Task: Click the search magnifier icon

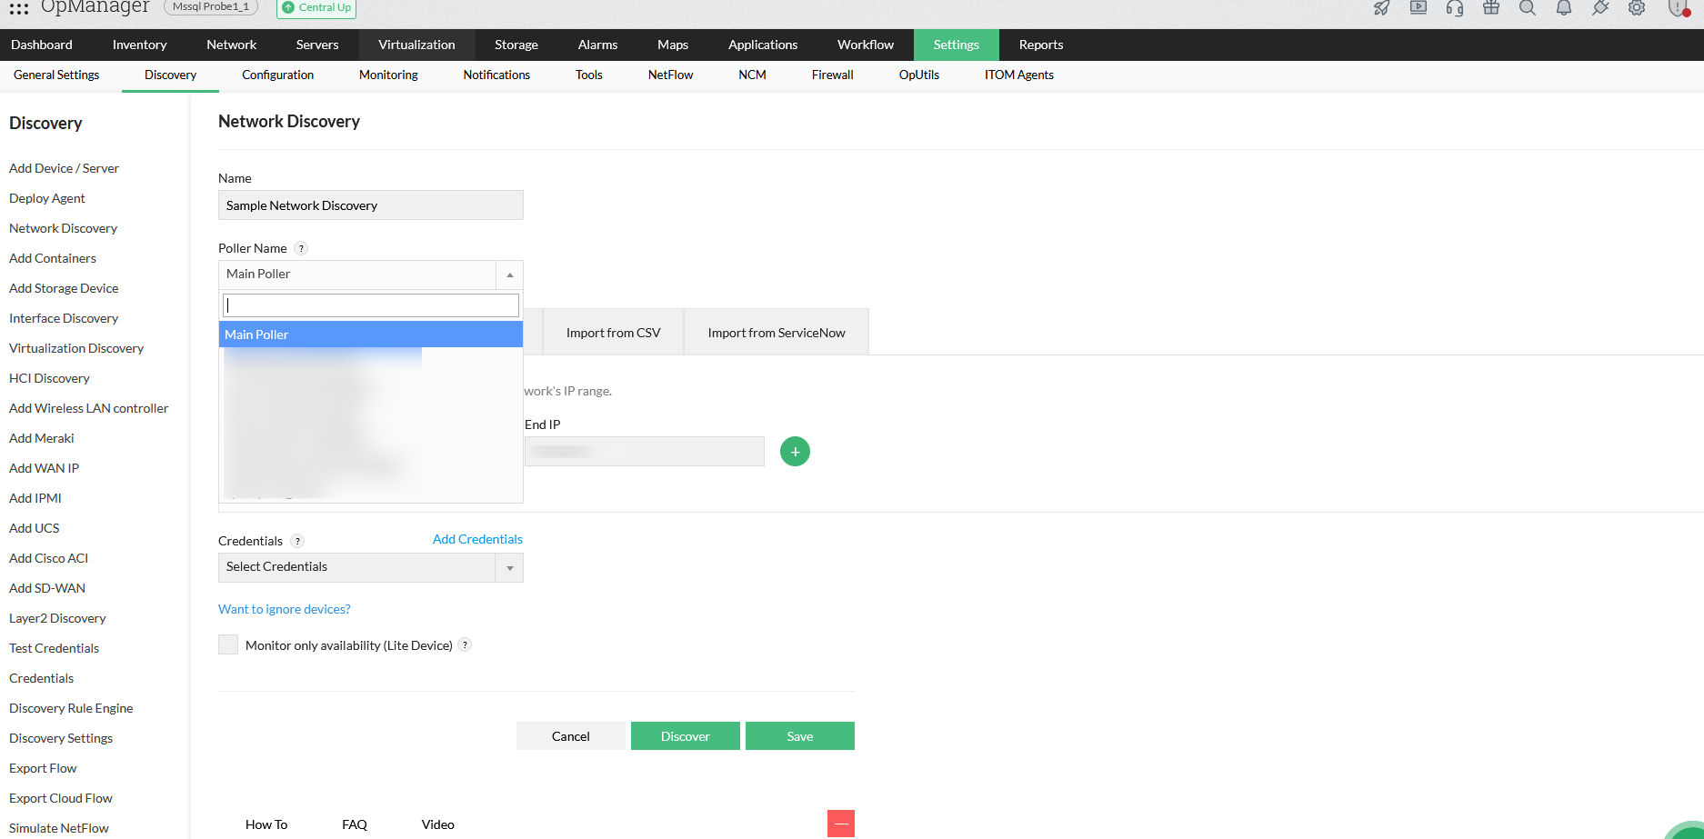Action: pyautogui.click(x=1528, y=8)
